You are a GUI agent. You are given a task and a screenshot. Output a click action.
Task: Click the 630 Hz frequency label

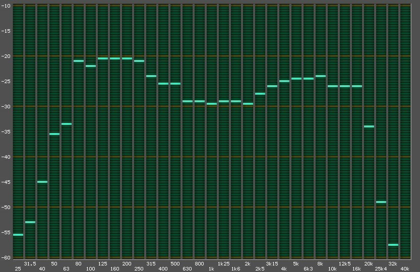tap(187, 269)
